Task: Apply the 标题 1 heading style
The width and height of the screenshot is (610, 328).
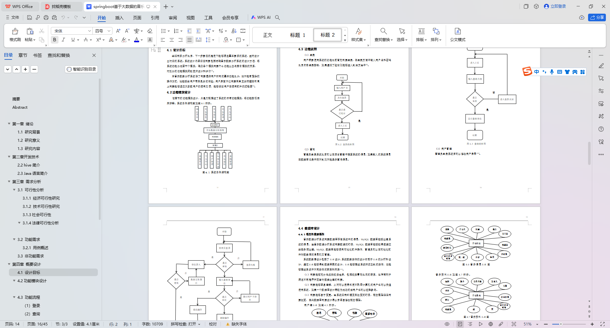Action: point(297,35)
